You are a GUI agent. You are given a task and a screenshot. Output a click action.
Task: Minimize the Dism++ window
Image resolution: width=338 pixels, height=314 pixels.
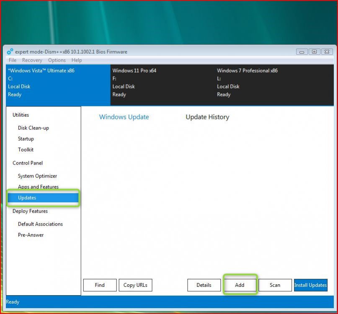pos(302,52)
